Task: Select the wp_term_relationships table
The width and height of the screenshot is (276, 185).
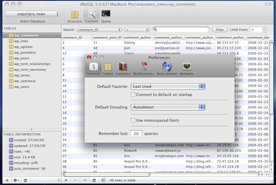Action: click(x=32, y=64)
